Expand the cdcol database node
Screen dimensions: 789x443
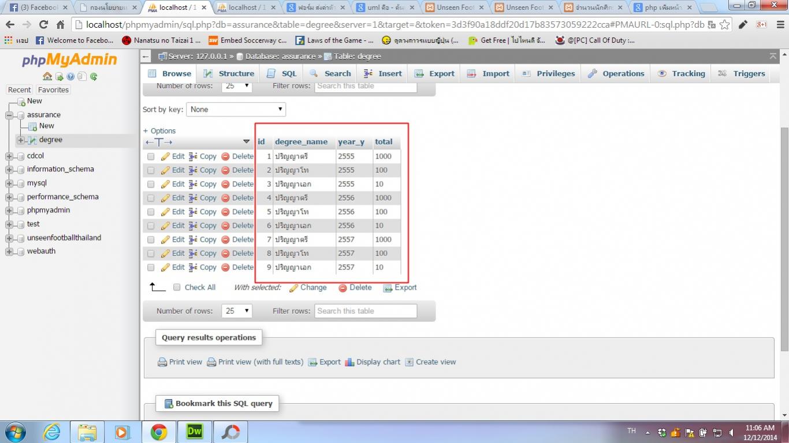click(9, 156)
